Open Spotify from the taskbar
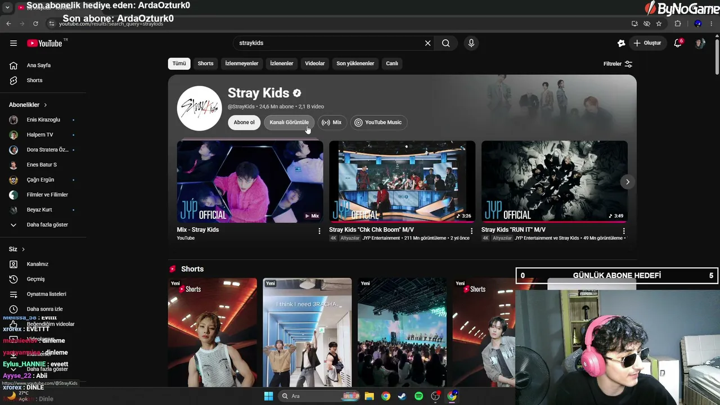 point(418,396)
